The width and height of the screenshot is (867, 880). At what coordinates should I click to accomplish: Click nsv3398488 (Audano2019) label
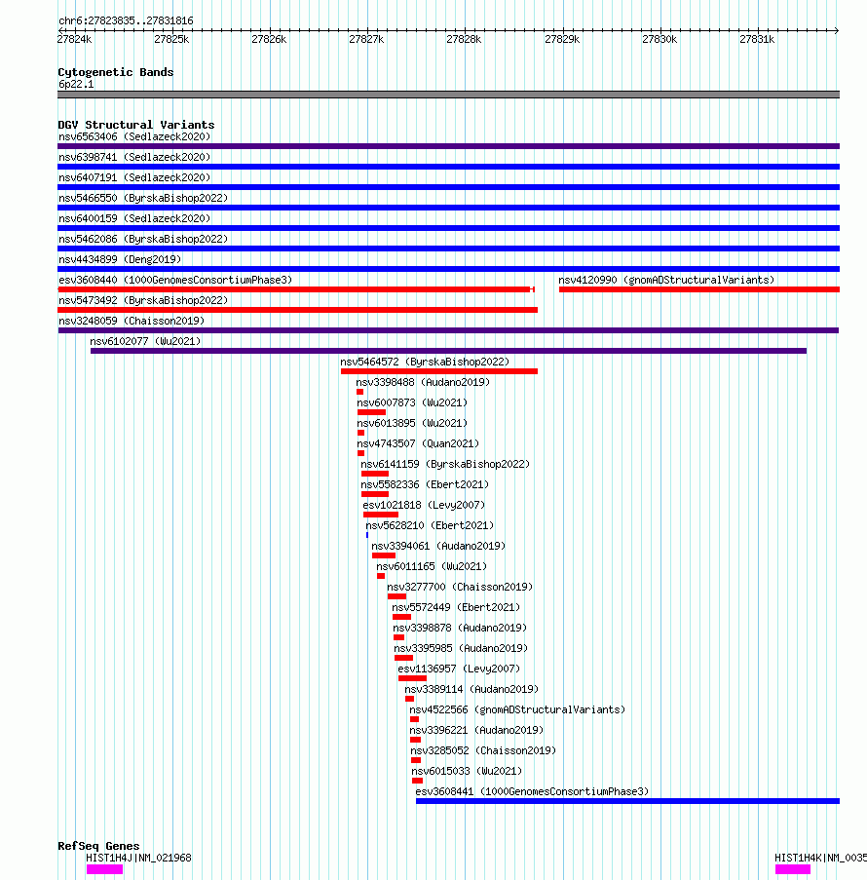[423, 383]
